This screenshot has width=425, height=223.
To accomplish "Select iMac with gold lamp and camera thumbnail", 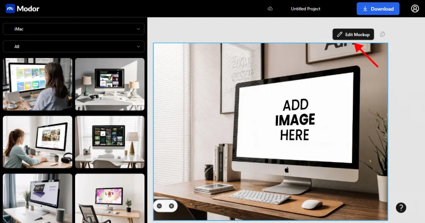I will click(110, 142).
